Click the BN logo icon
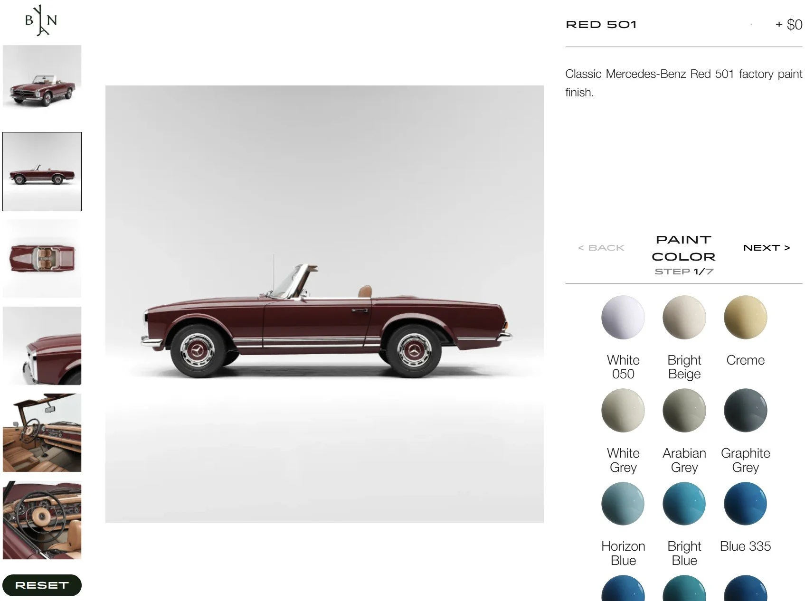 pos(41,20)
